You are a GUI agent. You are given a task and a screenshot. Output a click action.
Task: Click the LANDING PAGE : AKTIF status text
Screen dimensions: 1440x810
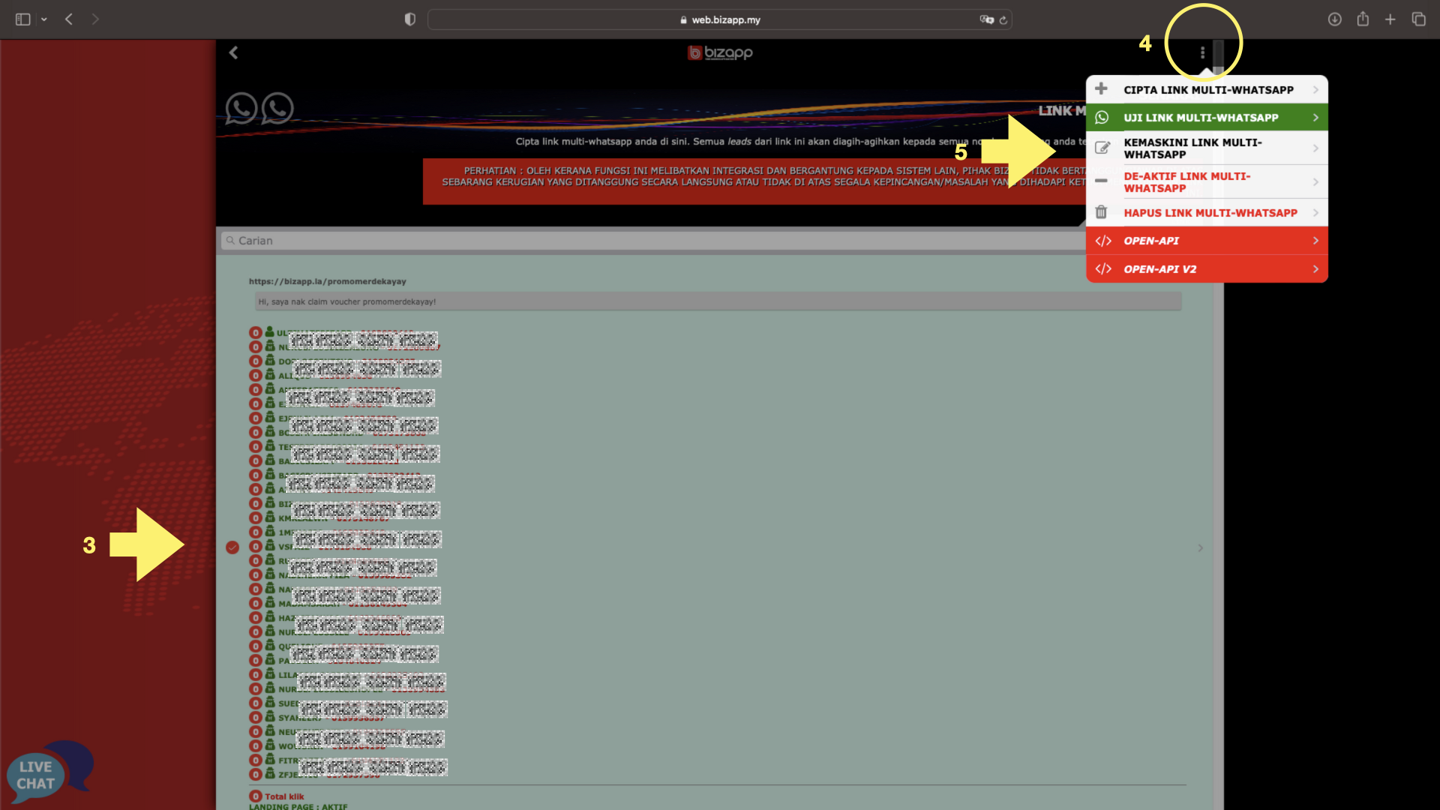point(298,806)
